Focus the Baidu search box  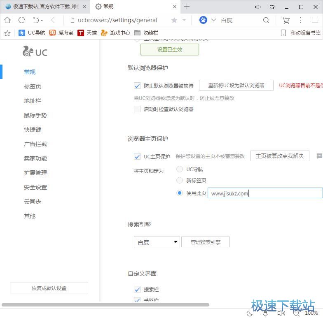click(x=240, y=20)
